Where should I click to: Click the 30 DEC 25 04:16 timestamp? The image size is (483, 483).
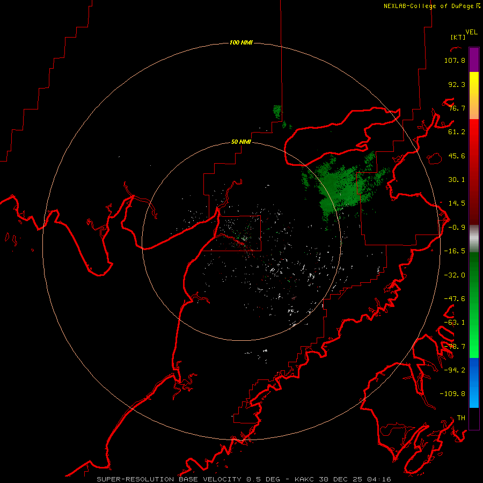[x=355, y=479]
